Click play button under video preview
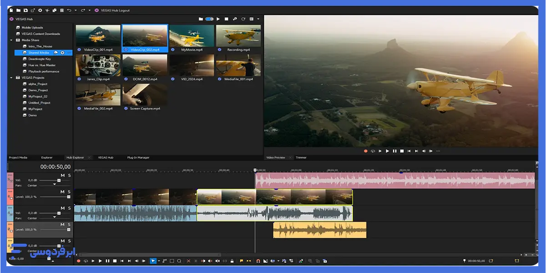The image size is (546, 273). (387, 151)
